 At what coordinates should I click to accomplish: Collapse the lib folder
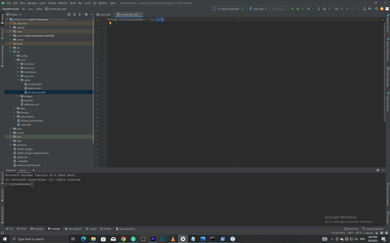[x=10, y=52]
